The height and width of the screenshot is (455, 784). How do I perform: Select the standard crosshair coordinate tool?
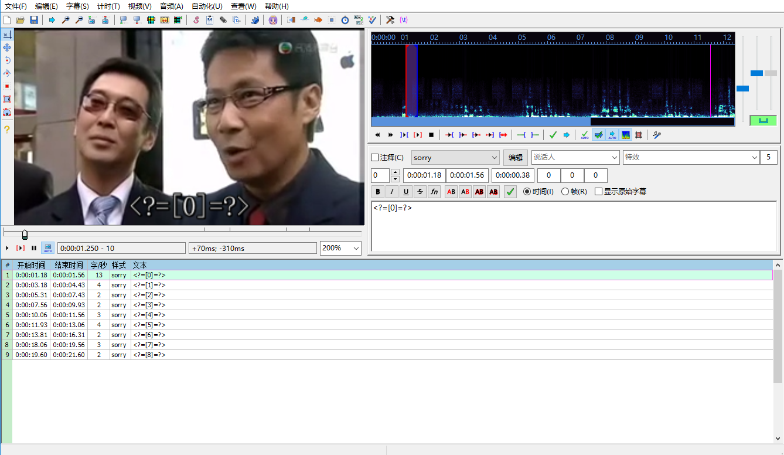point(7,35)
